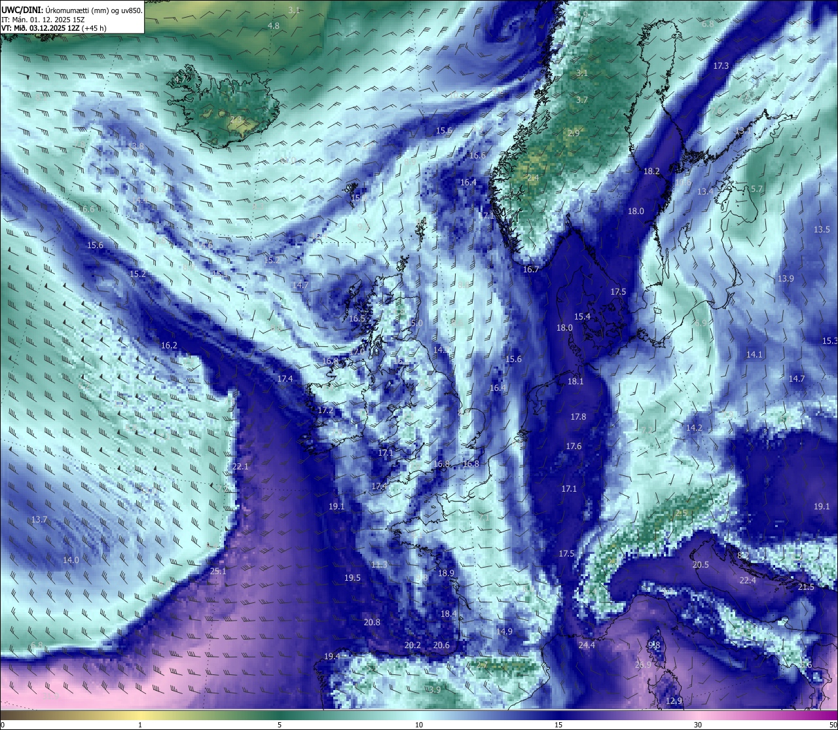Click the 20.5 value on the map
Screen dimensions: 838x730
pos(701,564)
